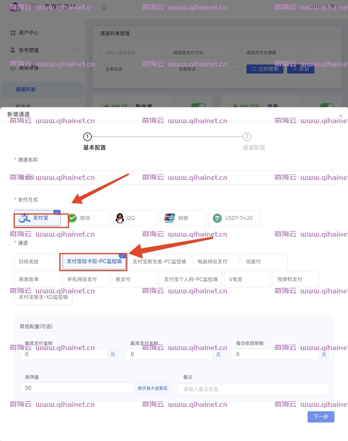The image size is (348, 441).
Task: Click the 备注 remark input field
Action: click(253, 389)
